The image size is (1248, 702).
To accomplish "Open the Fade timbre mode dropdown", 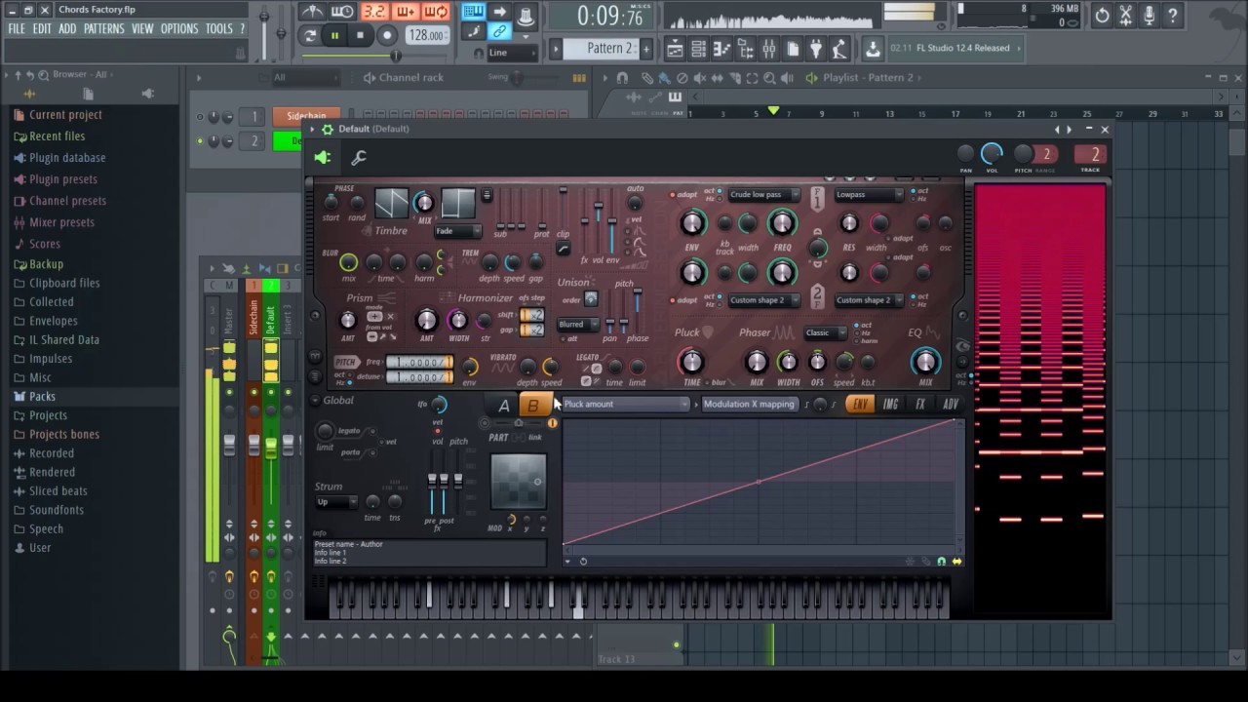I will point(458,232).
